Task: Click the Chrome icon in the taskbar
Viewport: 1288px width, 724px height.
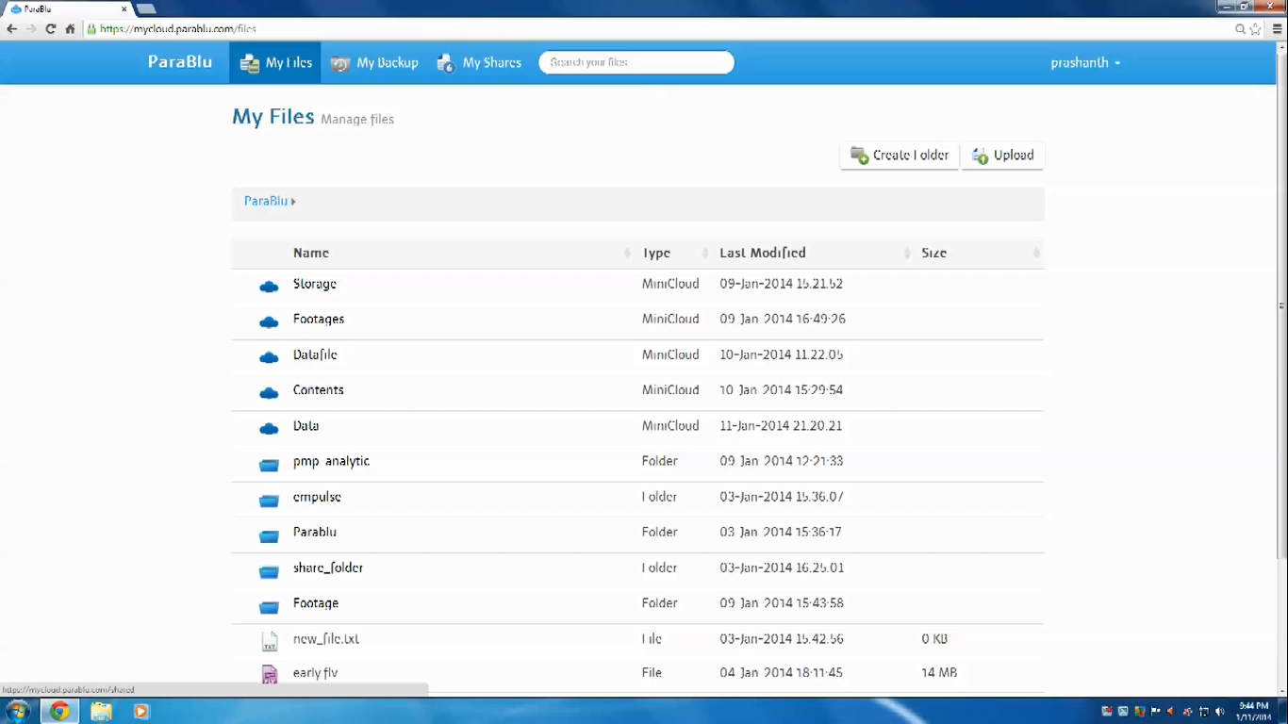Action: (x=58, y=711)
